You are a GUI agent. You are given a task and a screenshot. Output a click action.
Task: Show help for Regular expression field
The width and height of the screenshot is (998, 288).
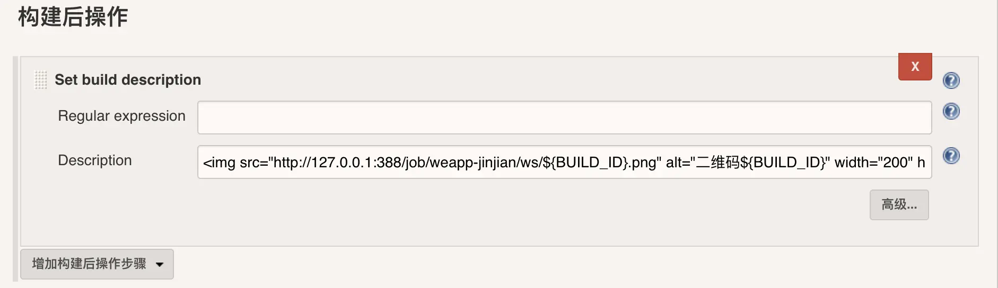pyautogui.click(x=951, y=111)
